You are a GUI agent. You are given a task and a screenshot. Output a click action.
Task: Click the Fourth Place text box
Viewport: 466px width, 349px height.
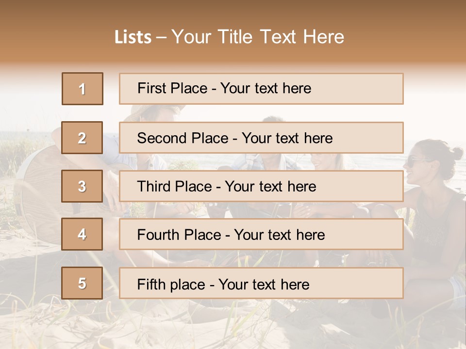[261, 235]
